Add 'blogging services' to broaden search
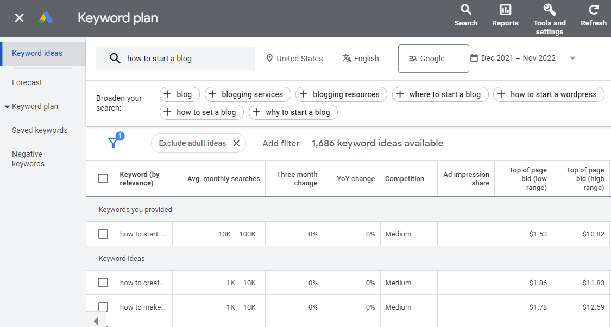The image size is (611, 327). pos(247,94)
